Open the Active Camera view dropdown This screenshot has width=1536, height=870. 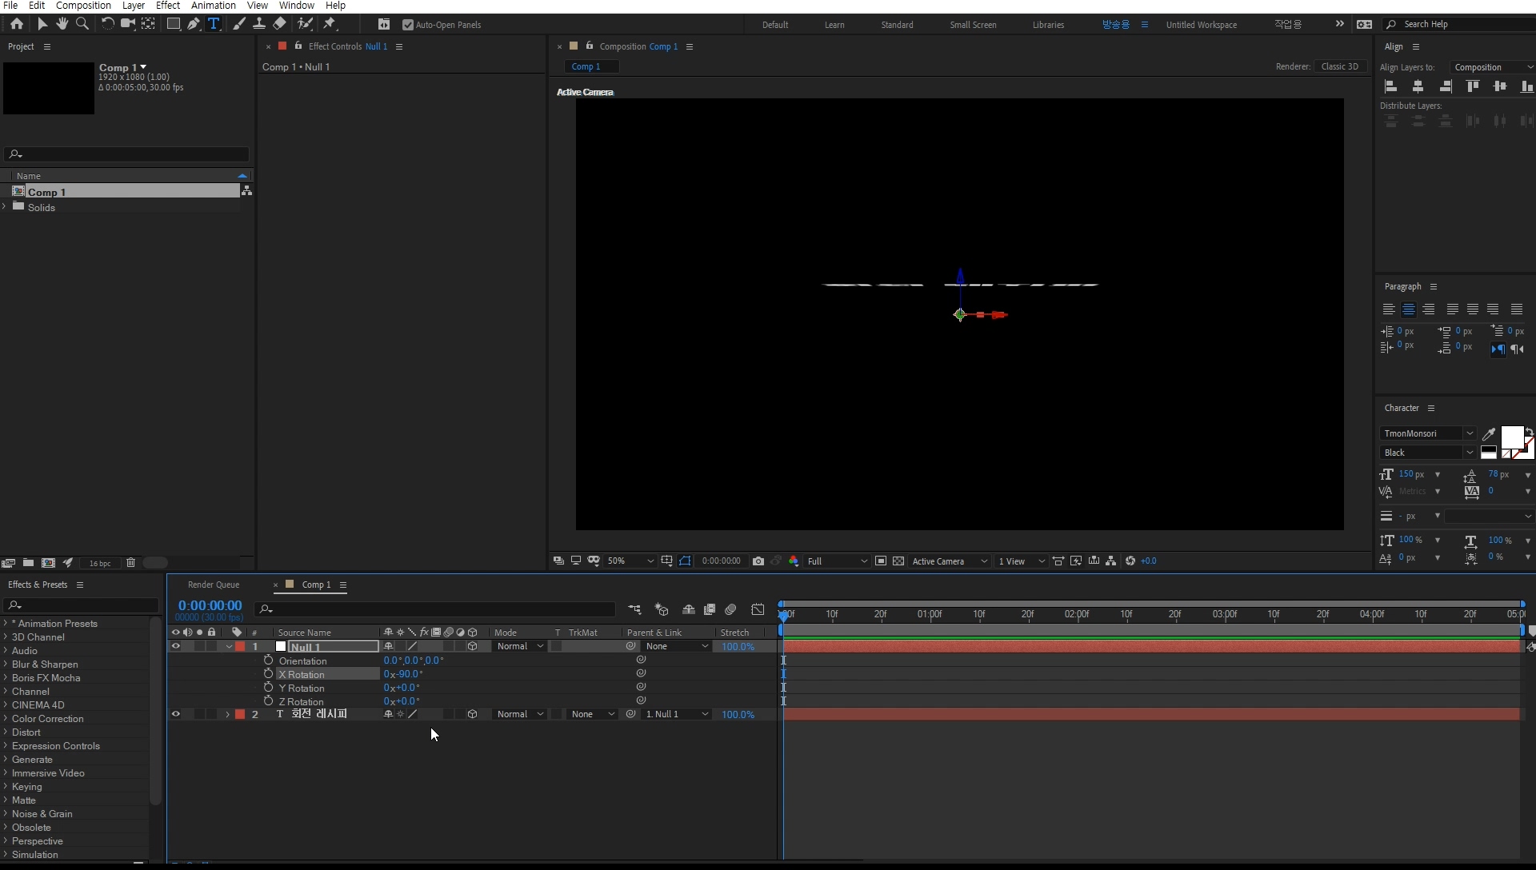pyautogui.click(x=950, y=561)
